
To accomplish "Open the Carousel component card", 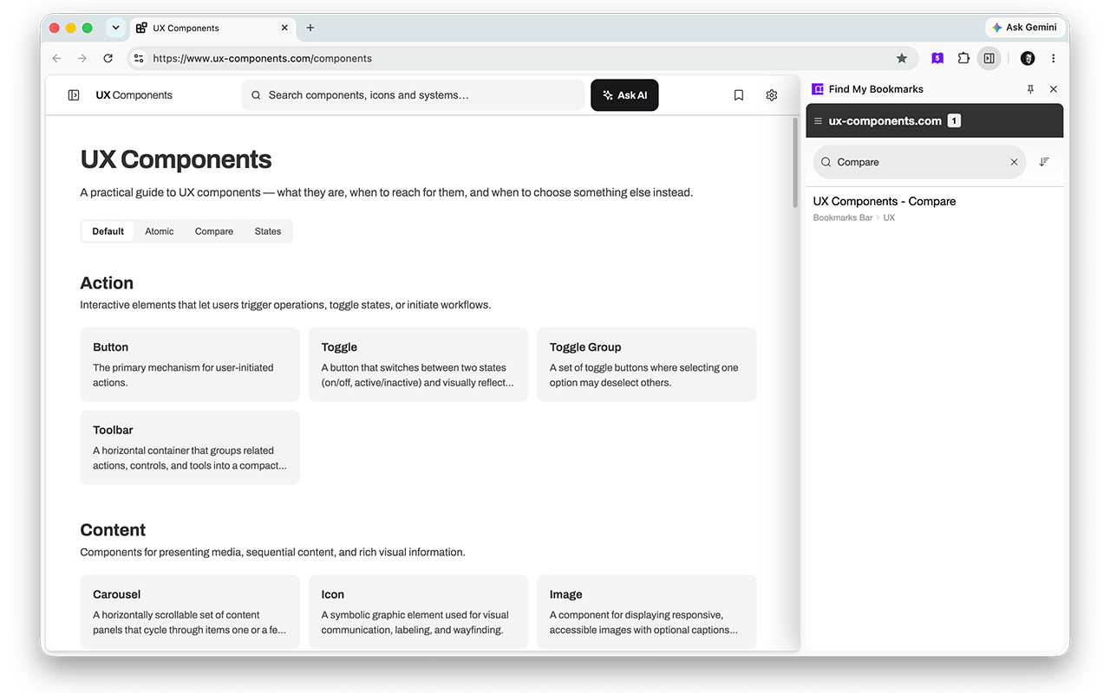I will click(190, 612).
